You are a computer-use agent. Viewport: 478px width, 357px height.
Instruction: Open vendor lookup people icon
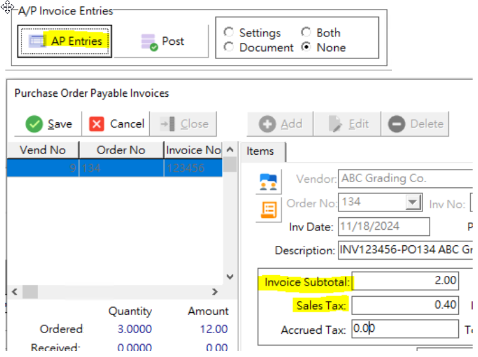(x=269, y=181)
